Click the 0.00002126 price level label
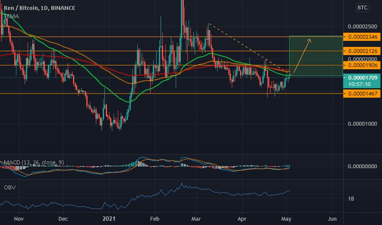Image resolution: width=382 pixels, height=225 pixels. click(x=362, y=51)
